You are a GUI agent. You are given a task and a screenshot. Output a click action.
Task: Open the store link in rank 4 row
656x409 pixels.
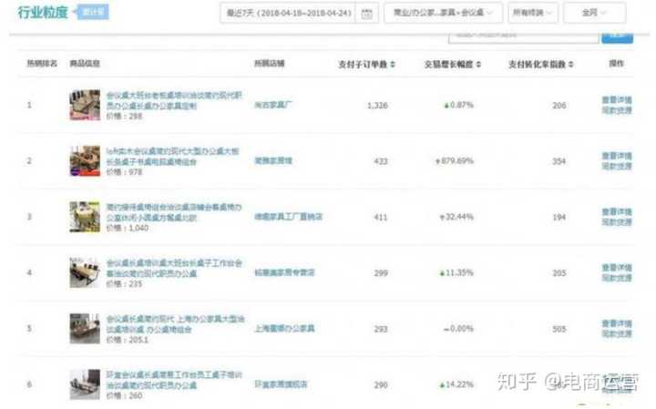point(284,272)
